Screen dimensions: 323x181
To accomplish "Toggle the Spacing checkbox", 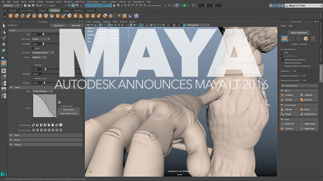I will (x=33, y=65).
